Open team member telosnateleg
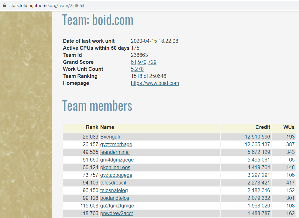 pos(114,190)
